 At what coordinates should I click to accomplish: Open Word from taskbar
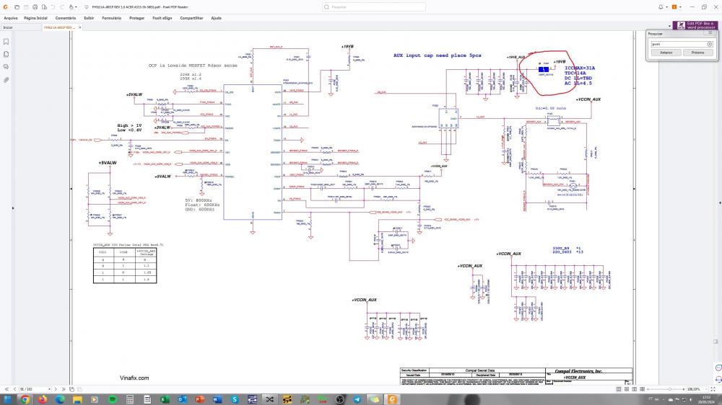(x=217, y=399)
